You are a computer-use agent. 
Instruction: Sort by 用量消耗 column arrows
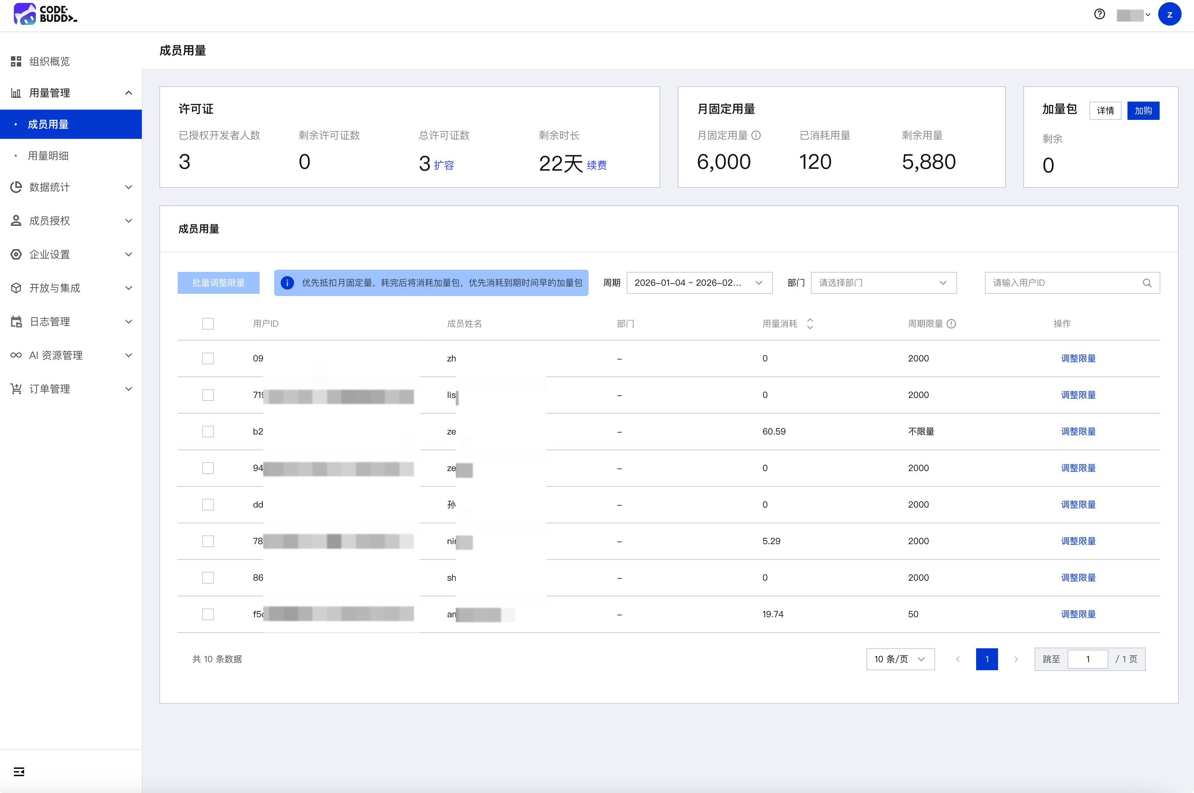tap(809, 324)
